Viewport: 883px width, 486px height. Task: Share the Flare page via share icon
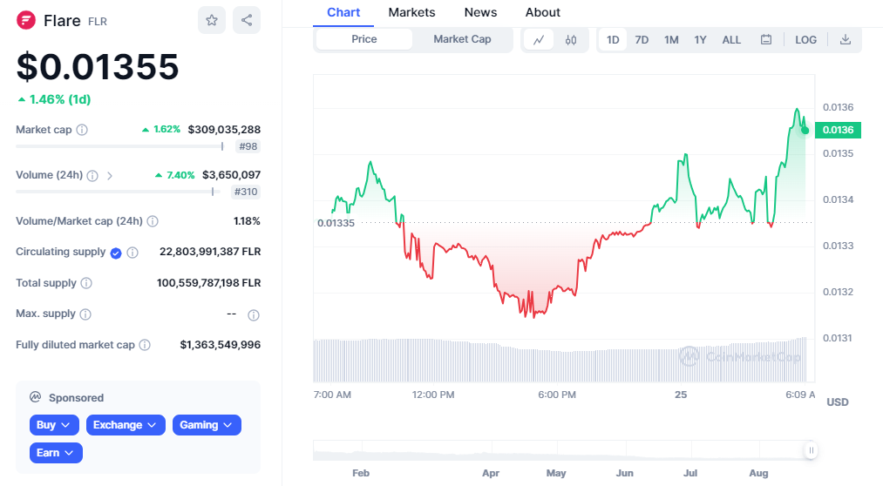pyautogui.click(x=247, y=20)
